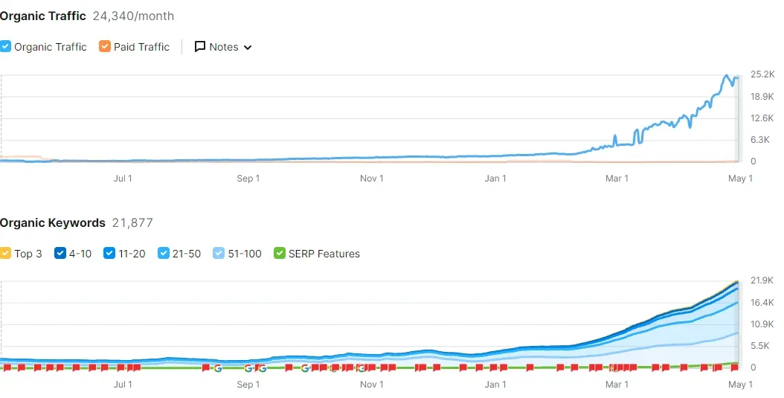Uncheck the Organic Traffic checkbox
This screenshot has height=398, width=784.
pyautogui.click(x=5, y=47)
